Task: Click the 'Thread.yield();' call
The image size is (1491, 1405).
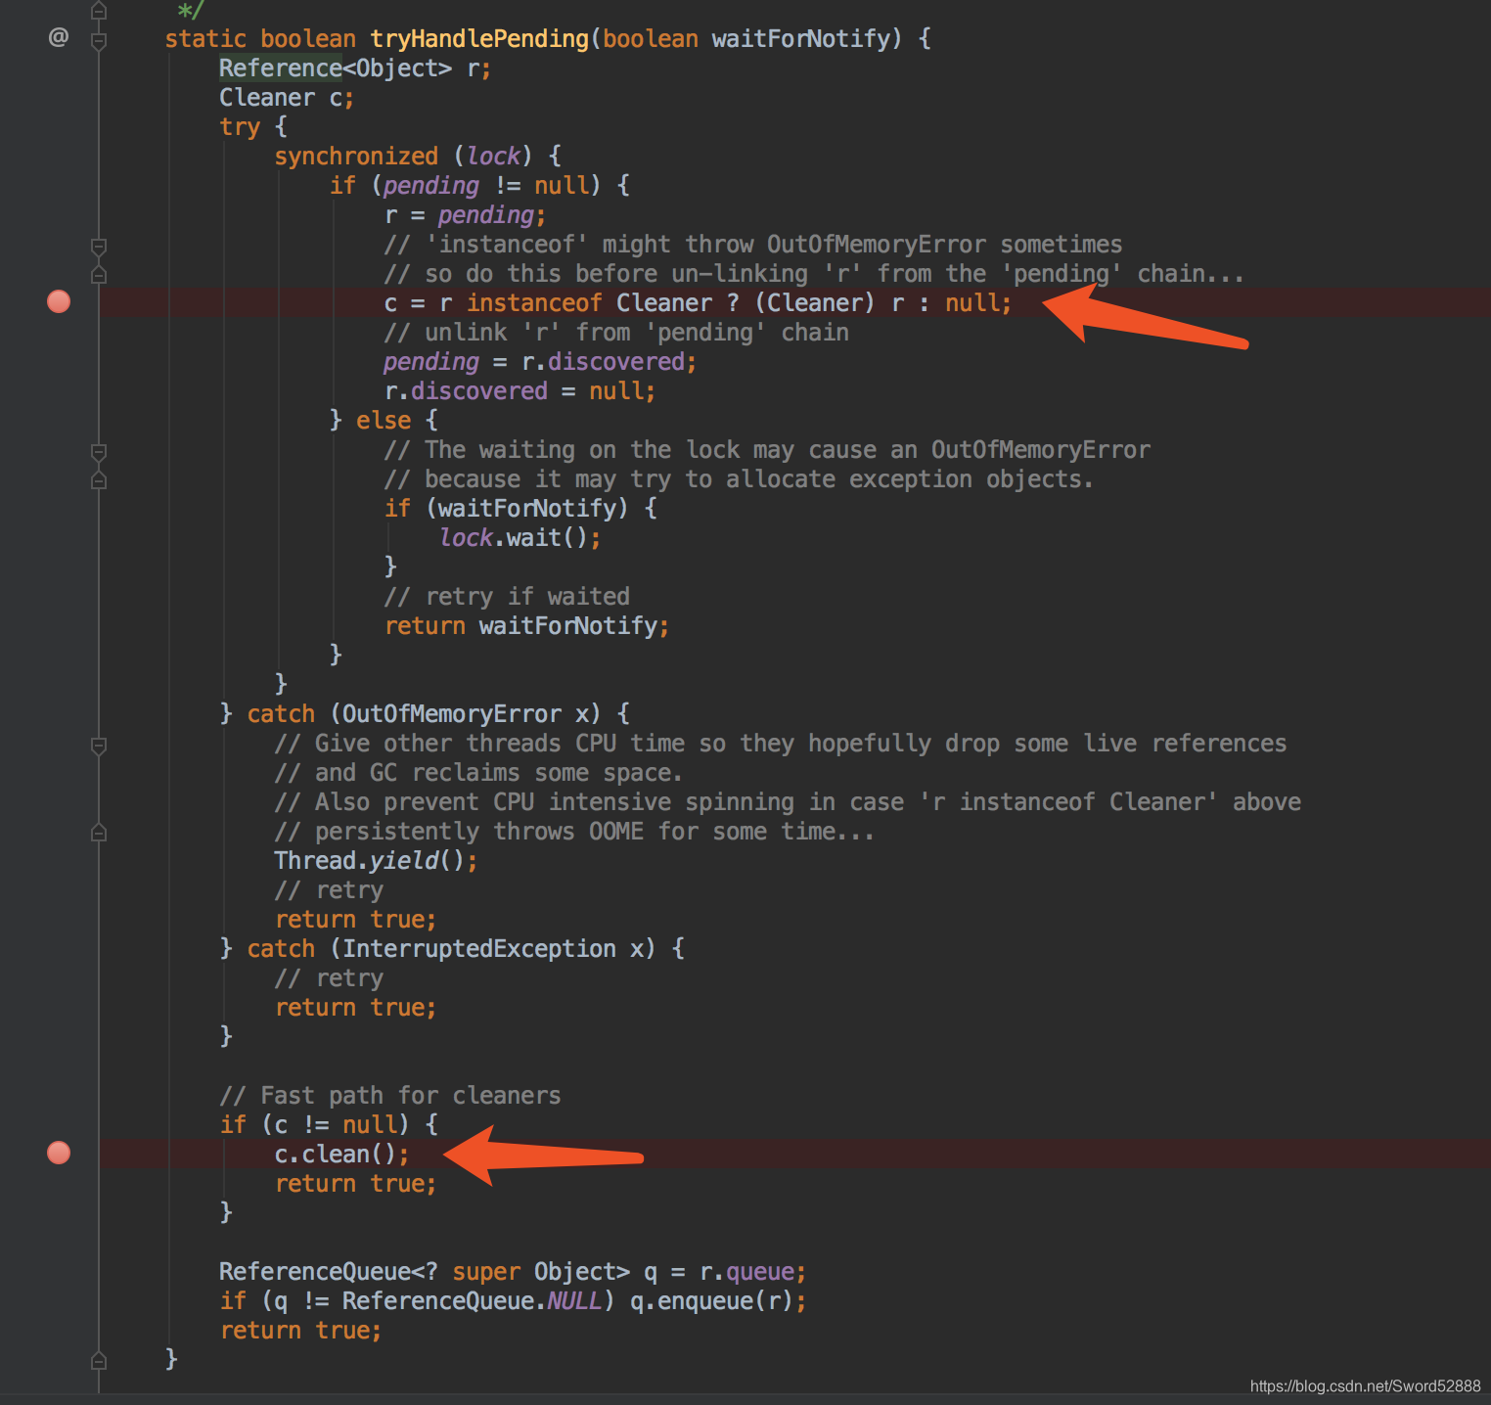Action: [376, 860]
